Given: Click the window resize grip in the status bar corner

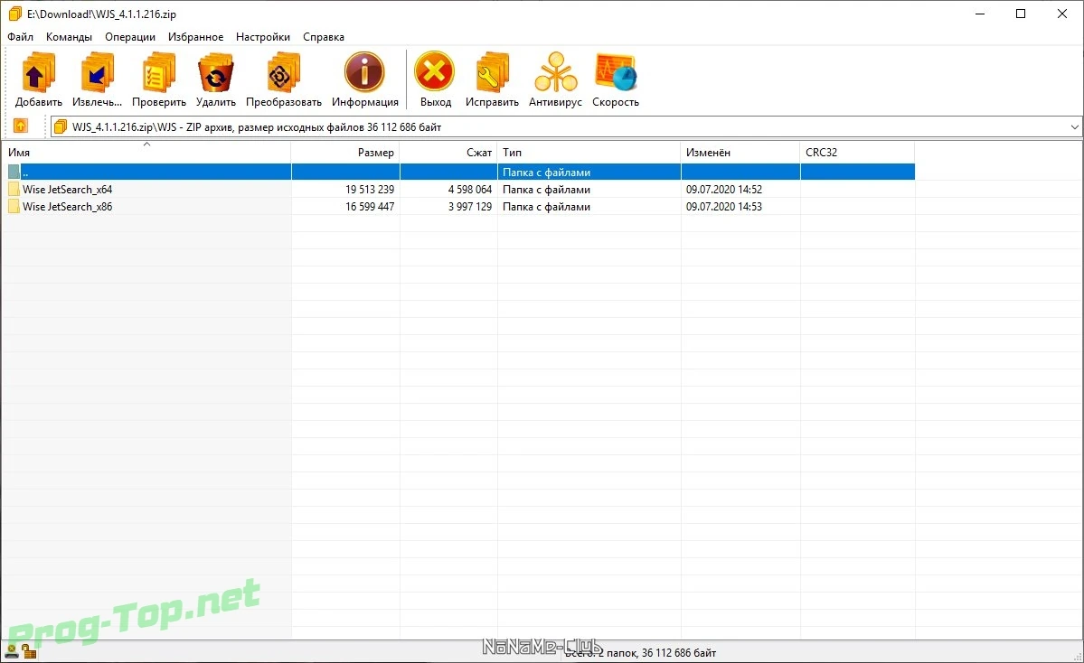Looking at the screenshot, I should click(x=1077, y=656).
